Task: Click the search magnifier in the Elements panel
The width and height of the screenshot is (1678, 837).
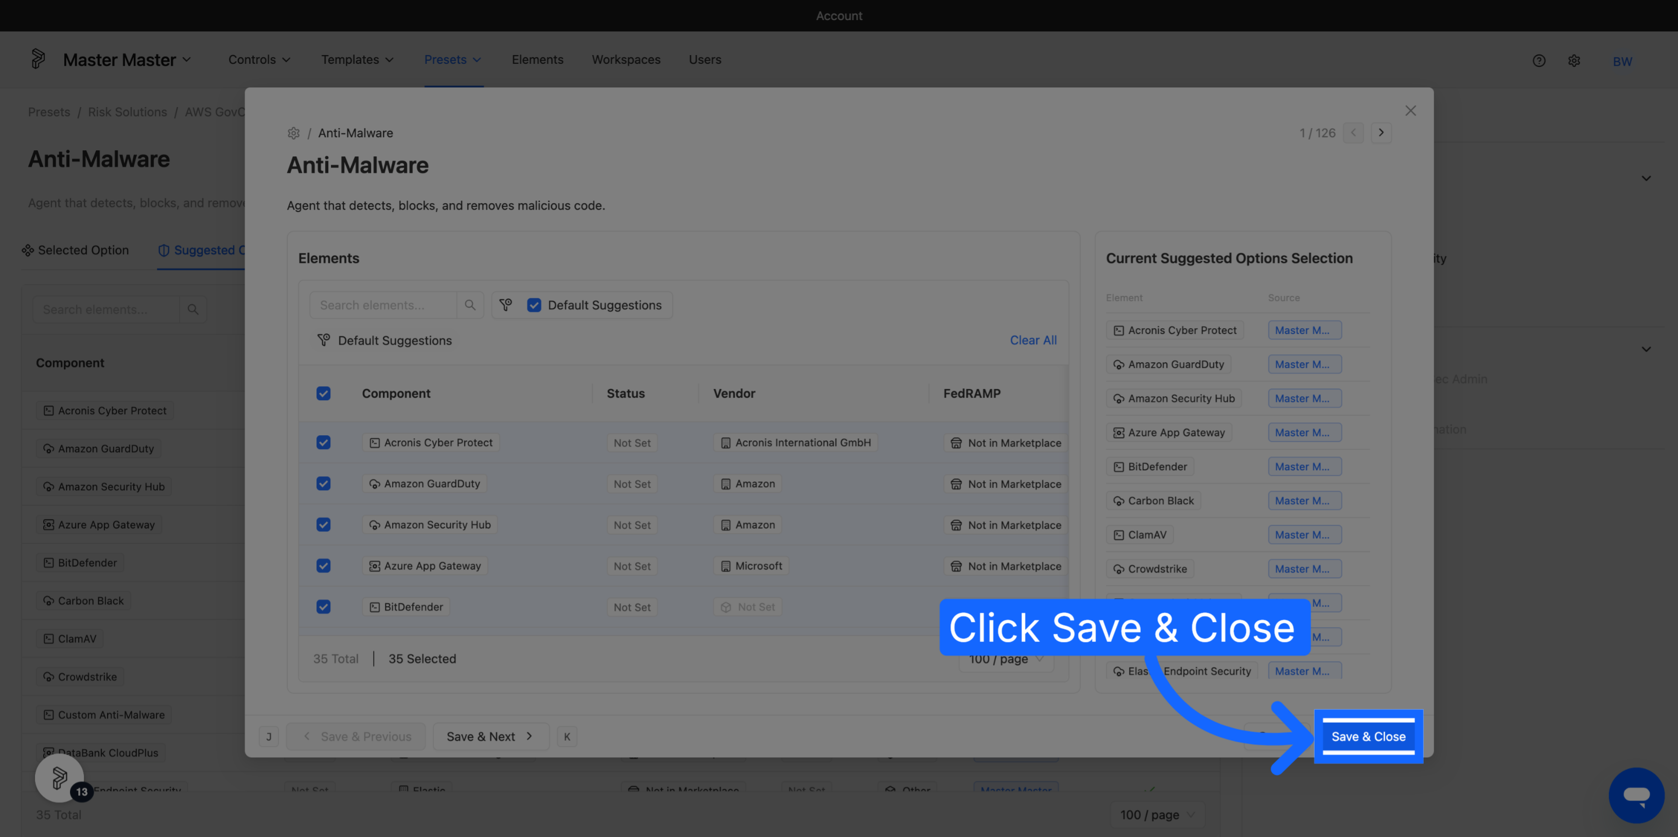Action: point(470,305)
